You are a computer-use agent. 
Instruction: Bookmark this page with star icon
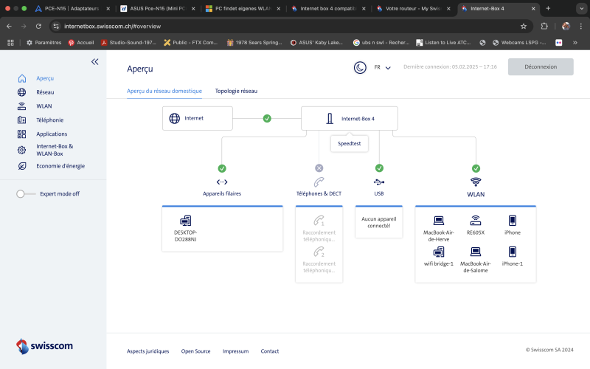(524, 26)
